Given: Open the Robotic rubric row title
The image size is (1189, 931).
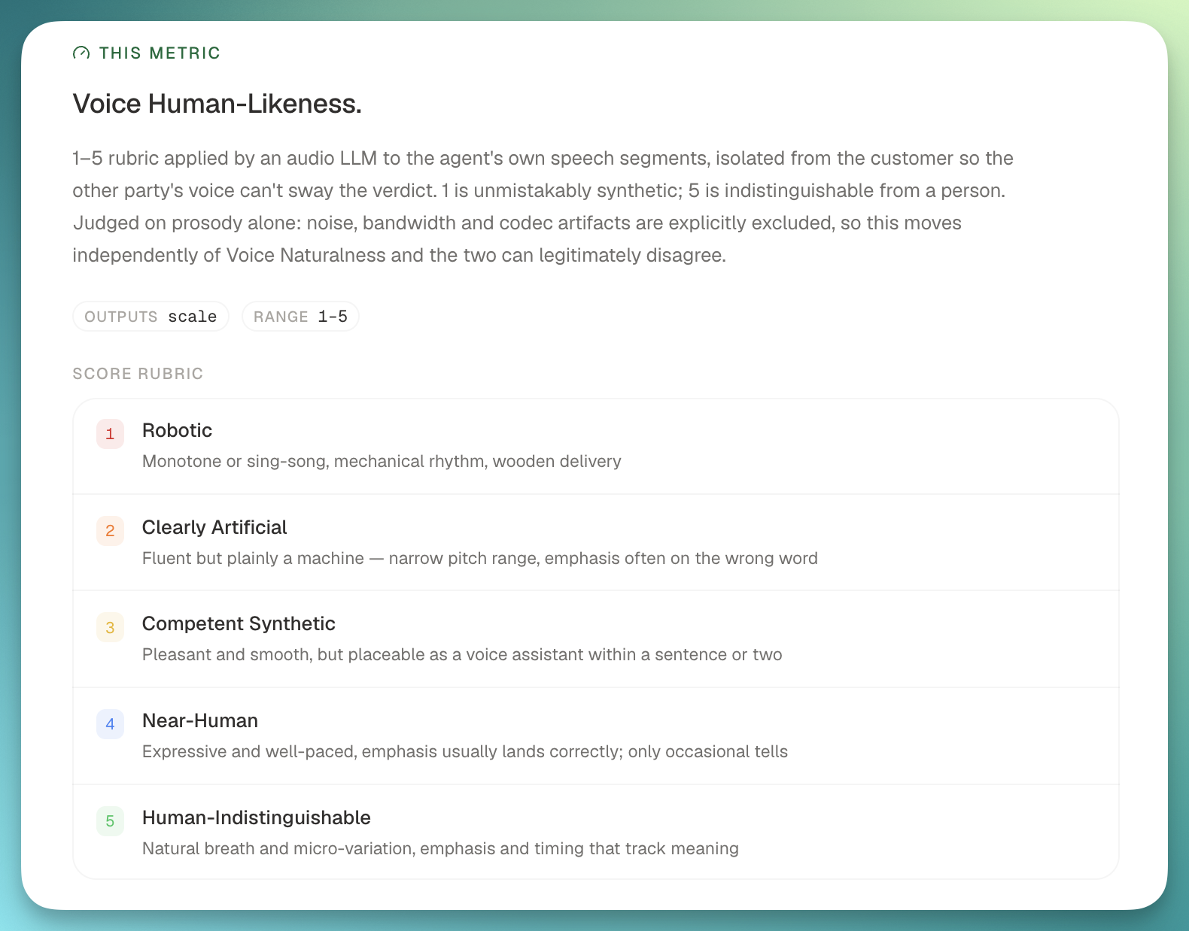Looking at the screenshot, I should [177, 430].
